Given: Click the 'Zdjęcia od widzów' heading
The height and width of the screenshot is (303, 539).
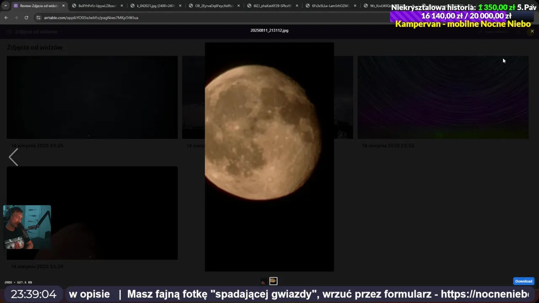Looking at the screenshot, I should click(35, 48).
